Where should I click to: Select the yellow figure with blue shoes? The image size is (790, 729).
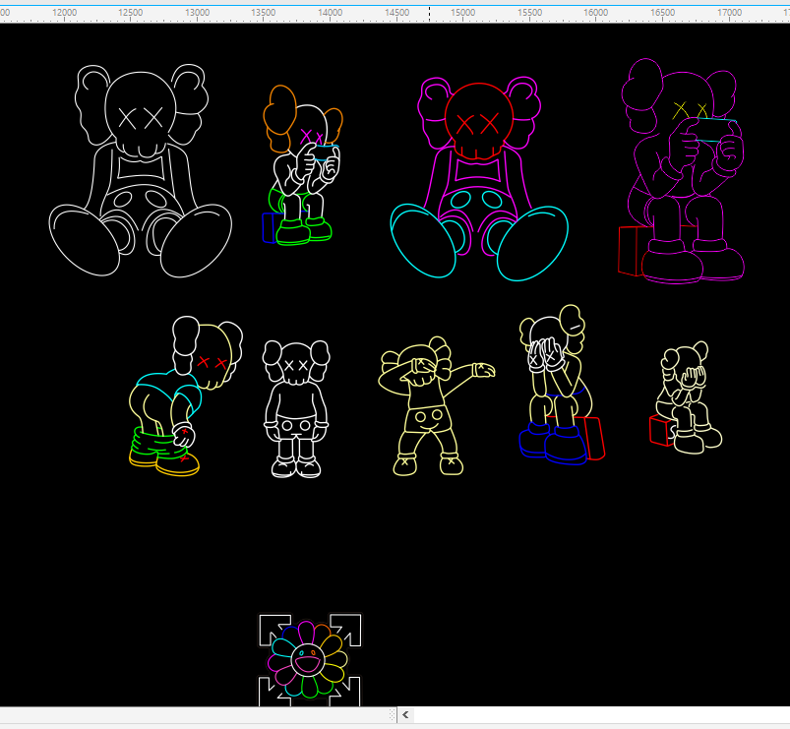[562, 385]
